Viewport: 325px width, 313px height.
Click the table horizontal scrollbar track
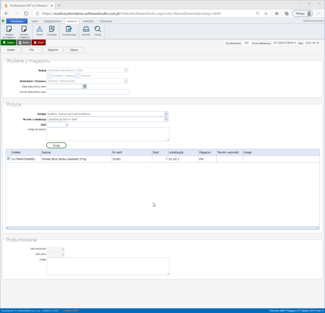pyautogui.click(x=162, y=228)
